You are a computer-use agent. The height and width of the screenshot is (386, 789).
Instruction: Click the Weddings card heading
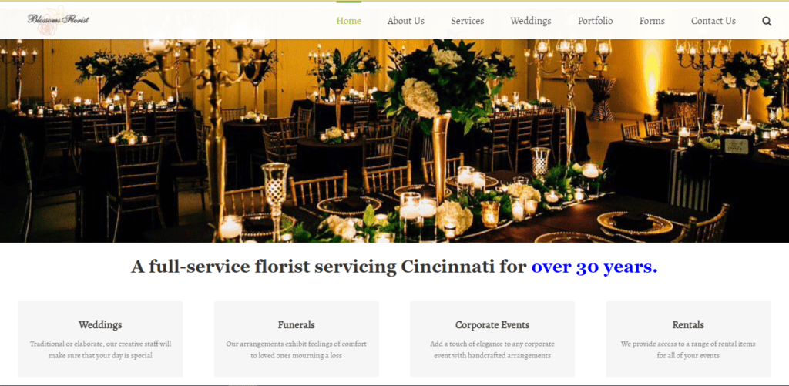(100, 324)
